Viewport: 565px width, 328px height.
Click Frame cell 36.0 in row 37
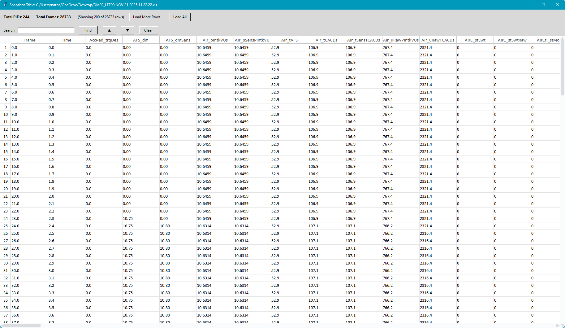click(29, 315)
